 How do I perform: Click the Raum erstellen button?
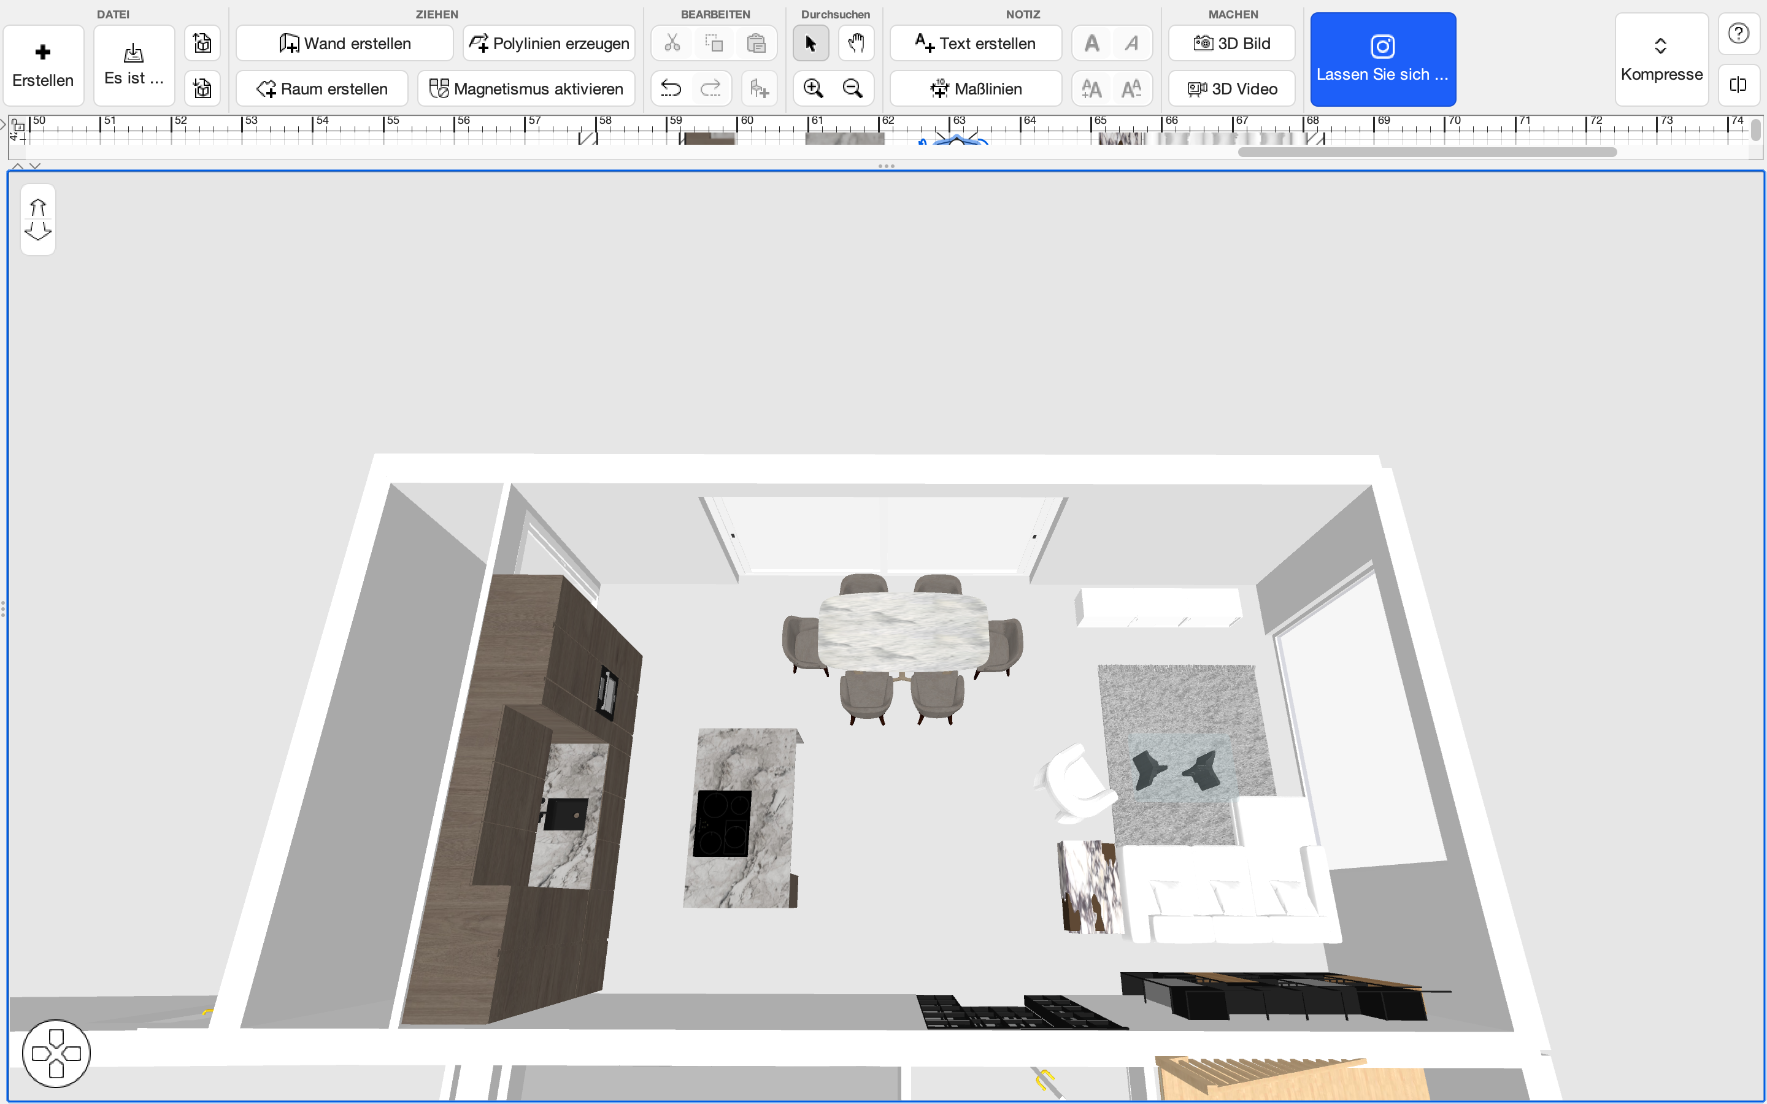(x=322, y=88)
